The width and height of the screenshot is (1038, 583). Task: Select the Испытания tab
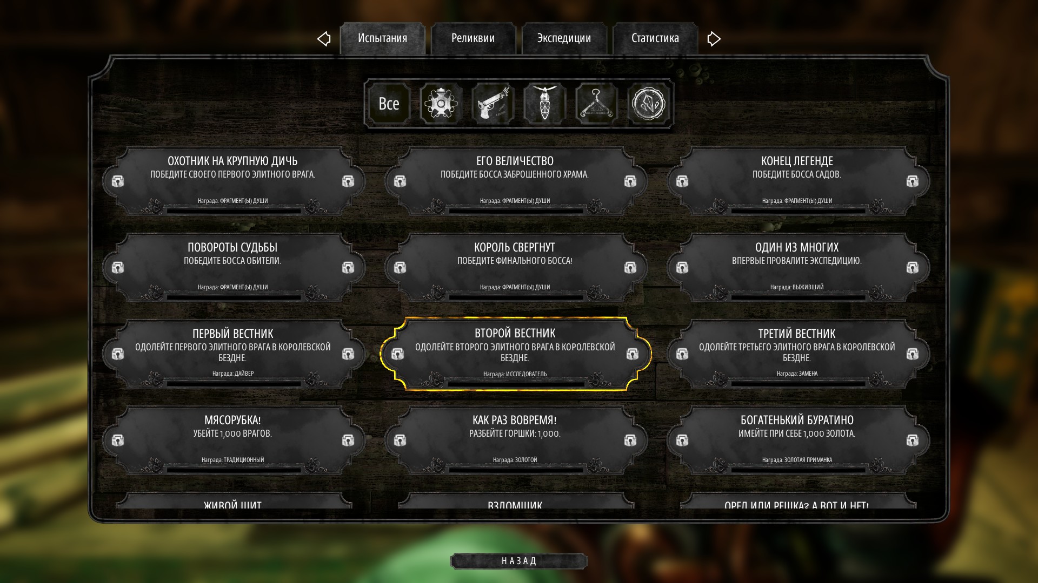[382, 38]
